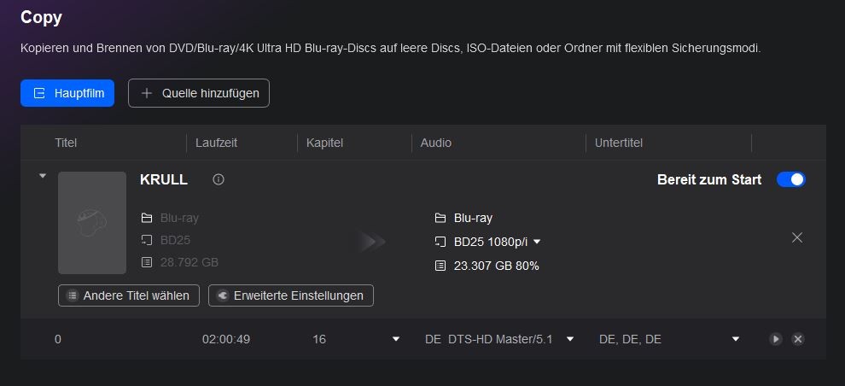Click the output Blu-ray folder icon
845x386 pixels.
[440, 218]
